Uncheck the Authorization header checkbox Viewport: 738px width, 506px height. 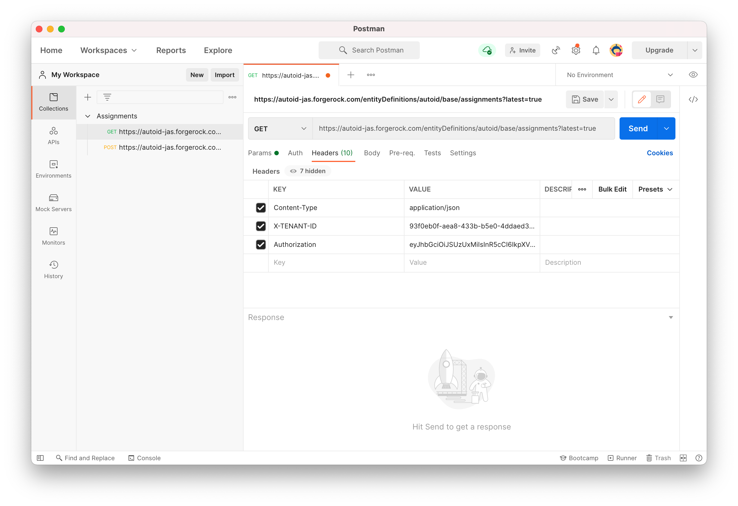point(261,244)
